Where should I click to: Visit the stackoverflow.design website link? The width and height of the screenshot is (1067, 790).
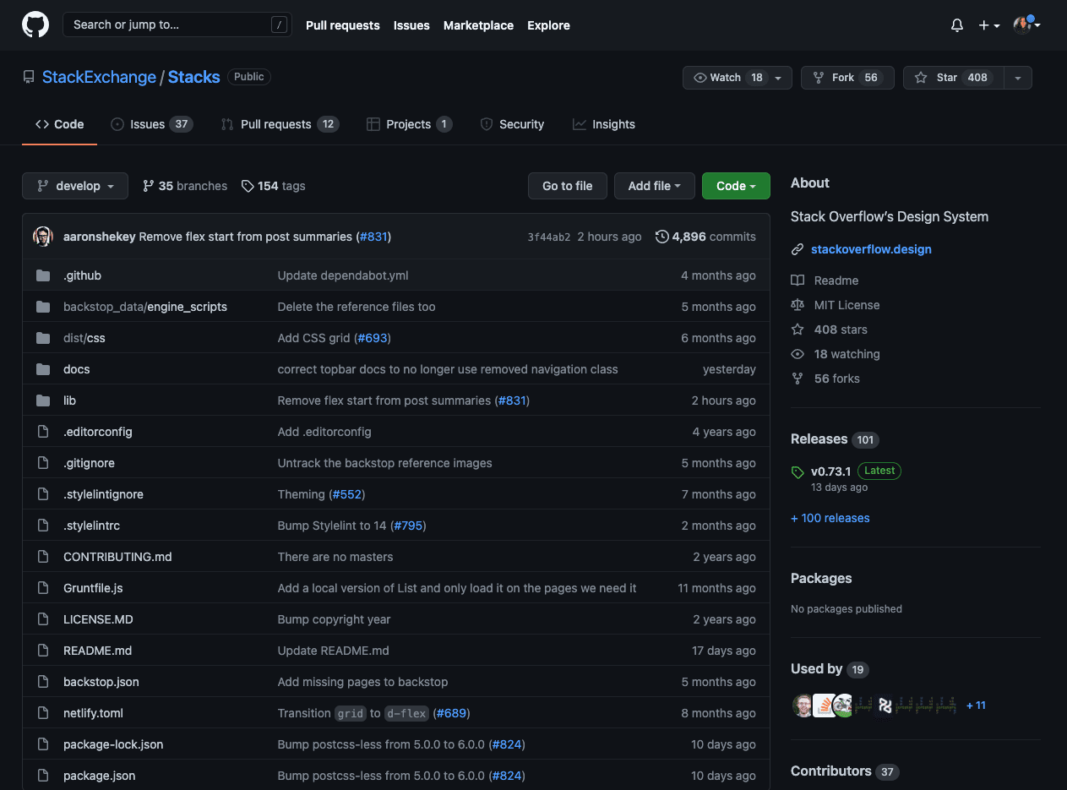pos(871,249)
